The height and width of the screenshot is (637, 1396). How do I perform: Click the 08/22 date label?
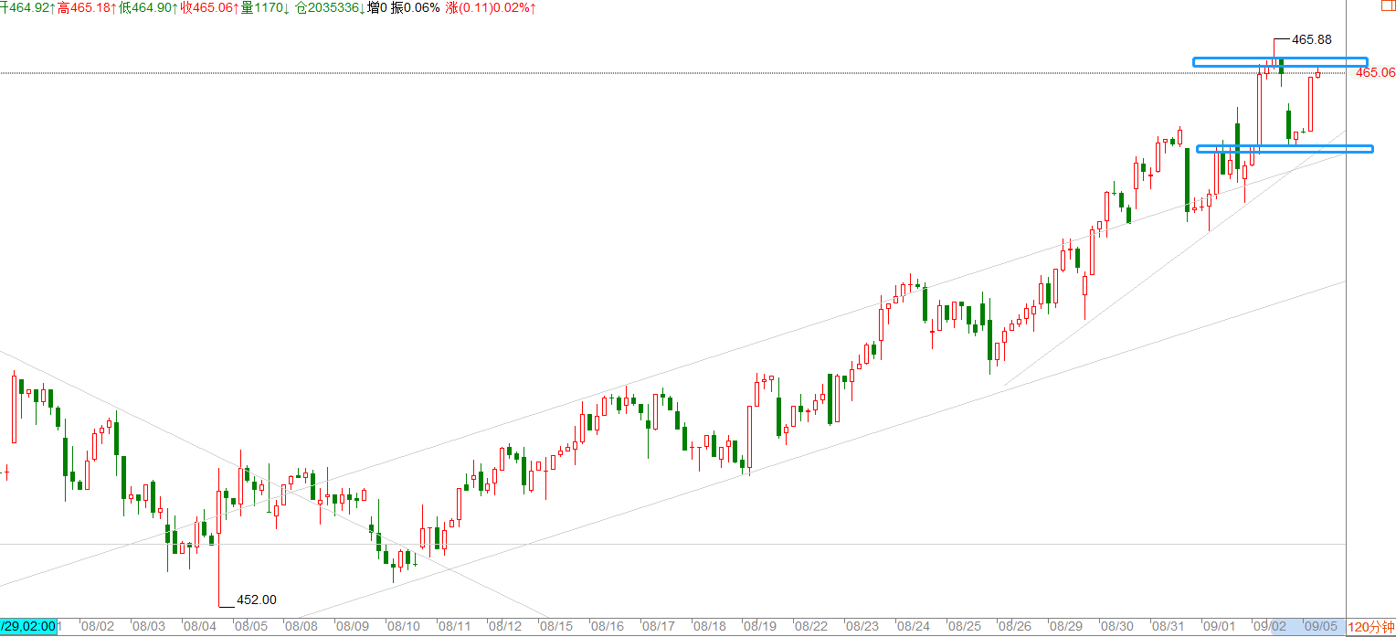coord(810,627)
